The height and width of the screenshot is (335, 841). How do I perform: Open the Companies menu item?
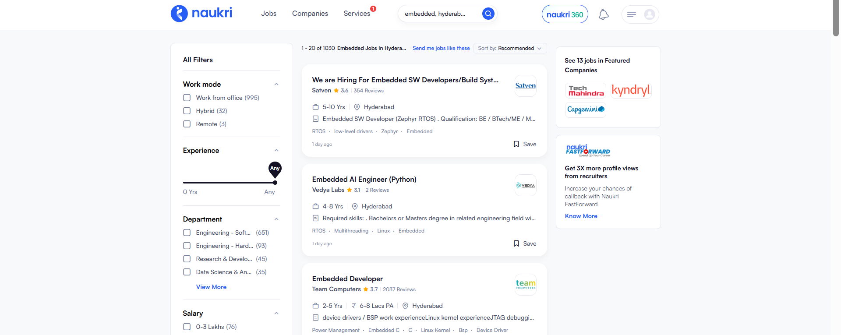tap(310, 14)
